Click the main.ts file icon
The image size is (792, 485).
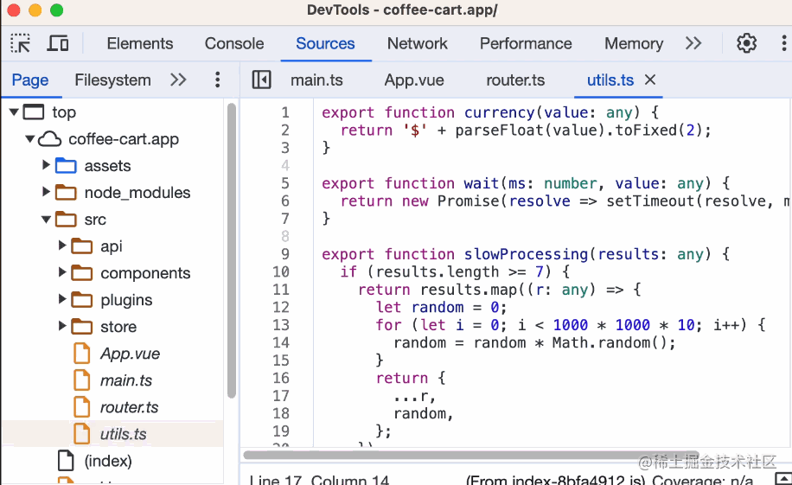pyautogui.click(x=82, y=380)
